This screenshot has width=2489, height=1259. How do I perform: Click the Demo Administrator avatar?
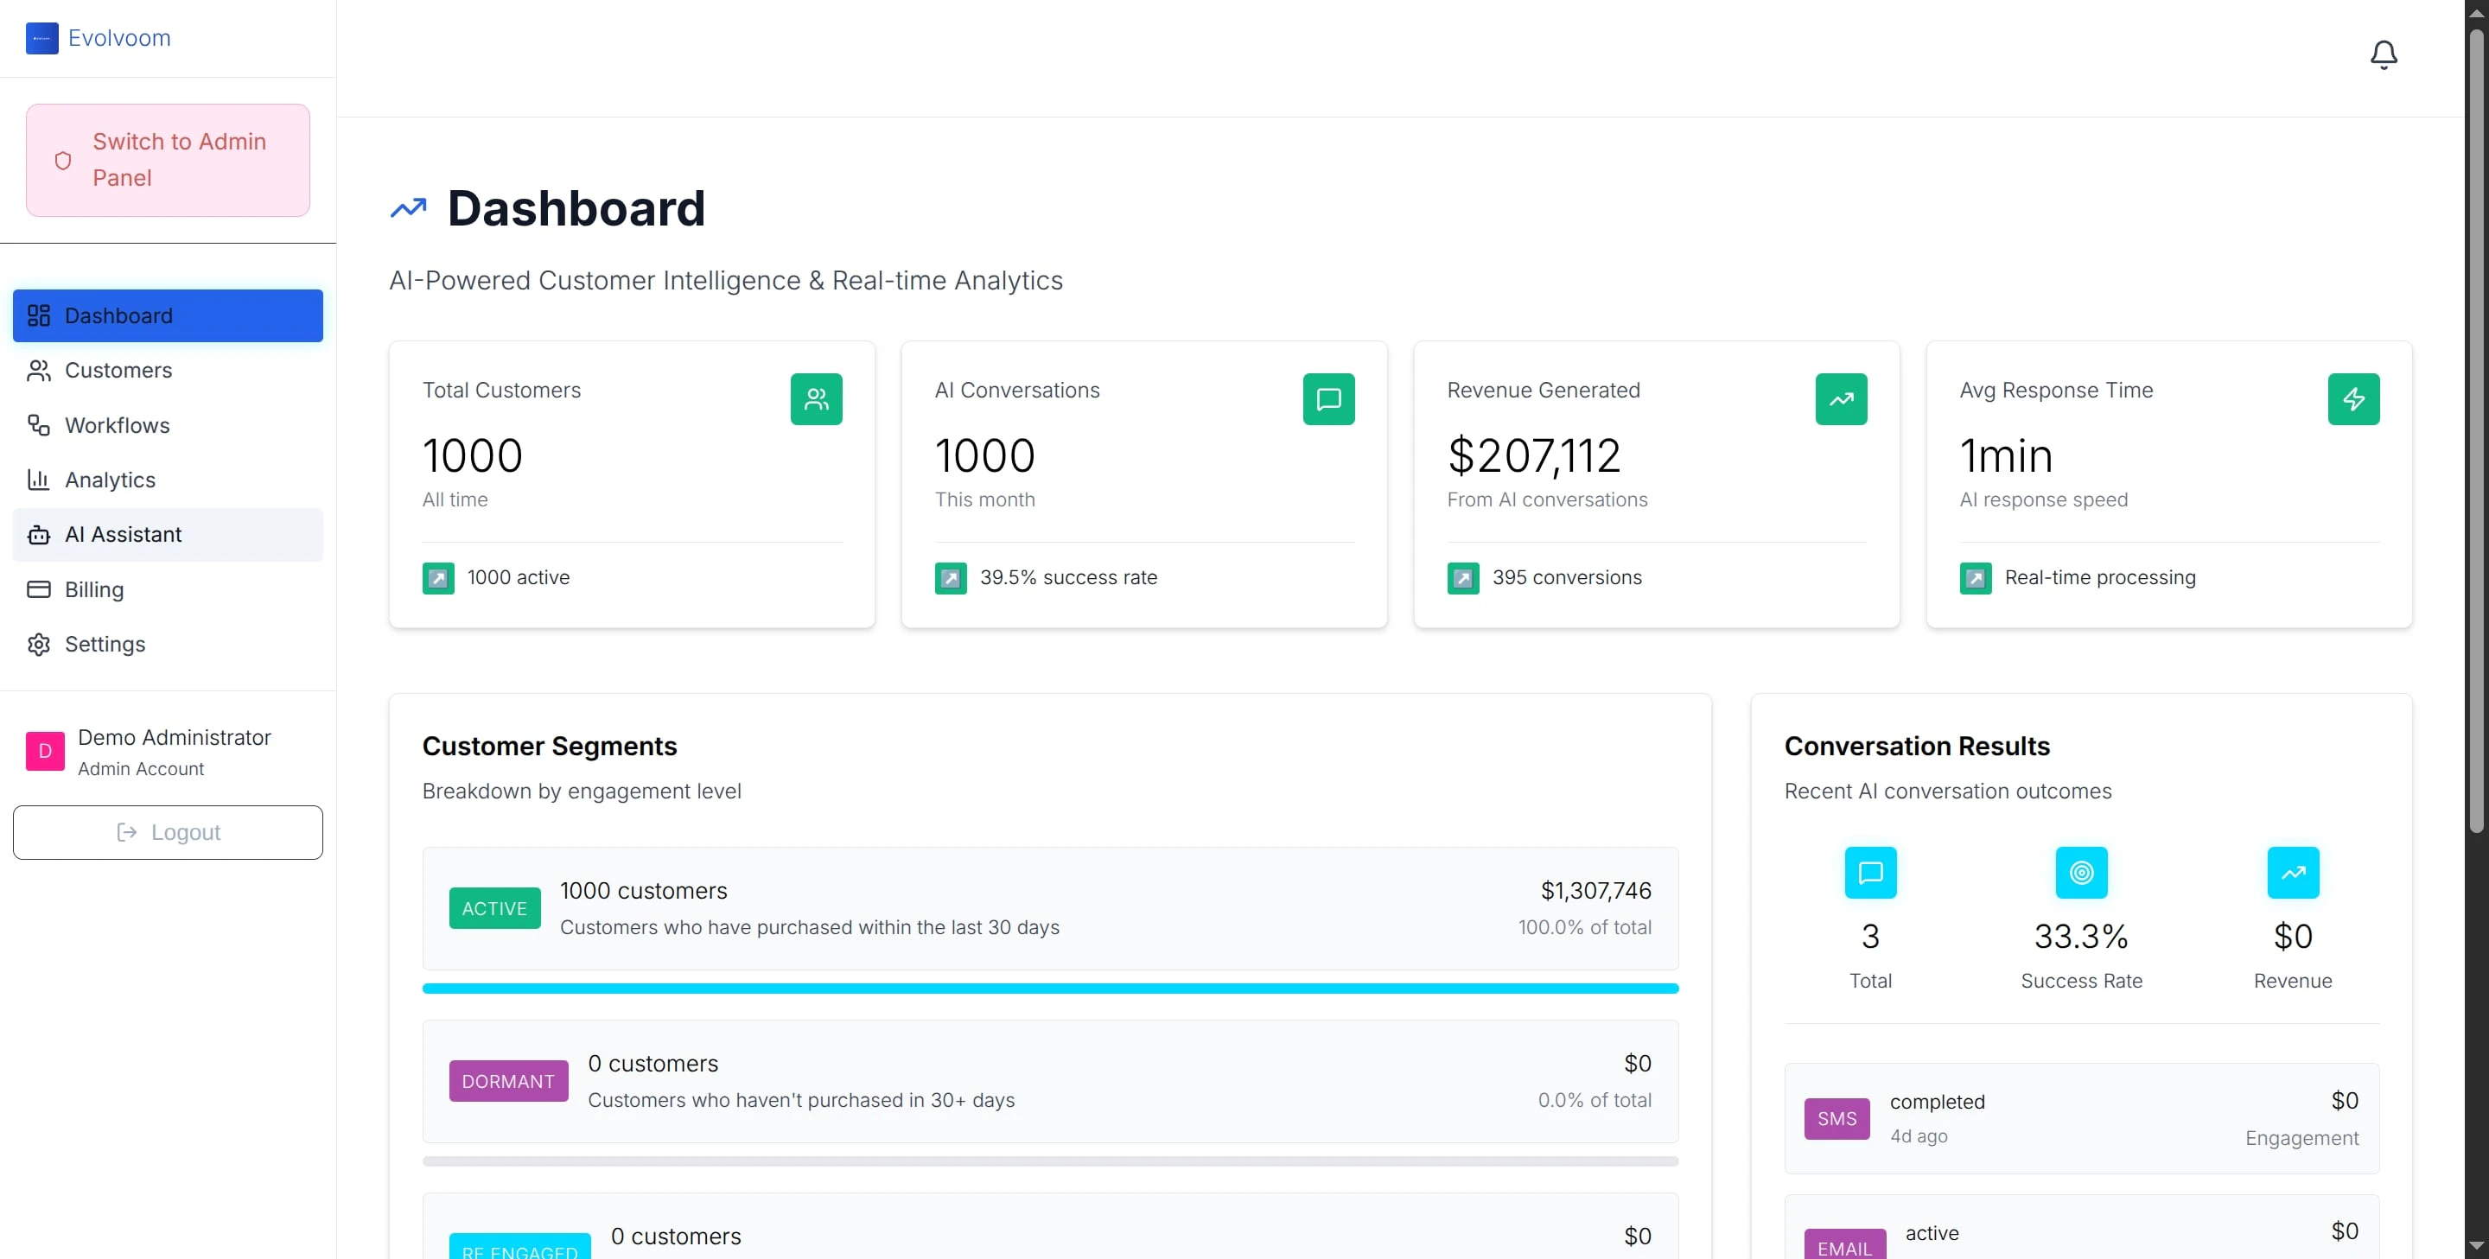pos(44,751)
